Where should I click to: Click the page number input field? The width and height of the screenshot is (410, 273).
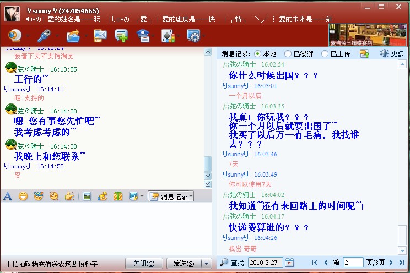(x=353, y=263)
